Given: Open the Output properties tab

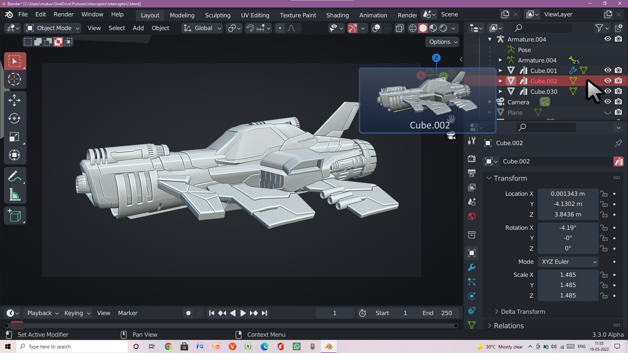Looking at the screenshot, I should (472, 173).
